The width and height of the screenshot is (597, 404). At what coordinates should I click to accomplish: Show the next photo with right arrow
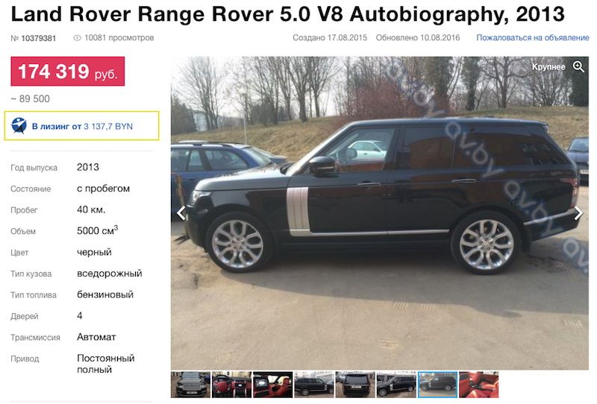(578, 213)
